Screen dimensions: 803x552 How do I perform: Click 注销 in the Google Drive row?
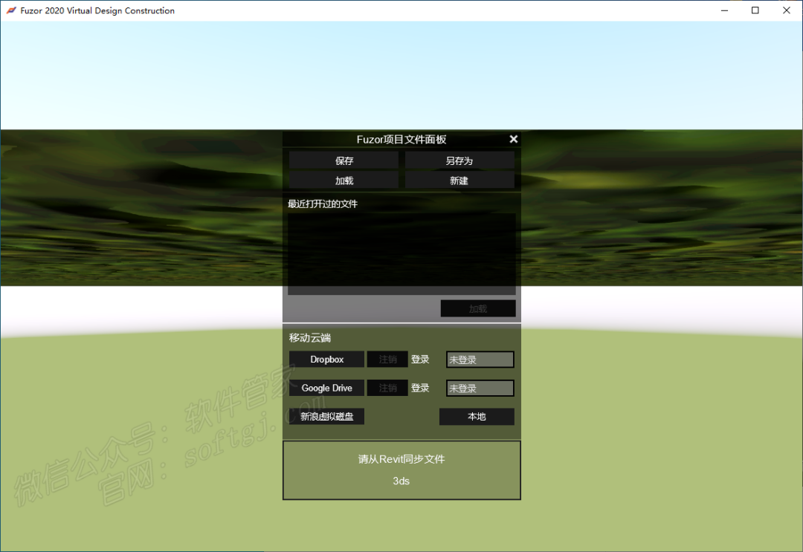pos(387,388)
